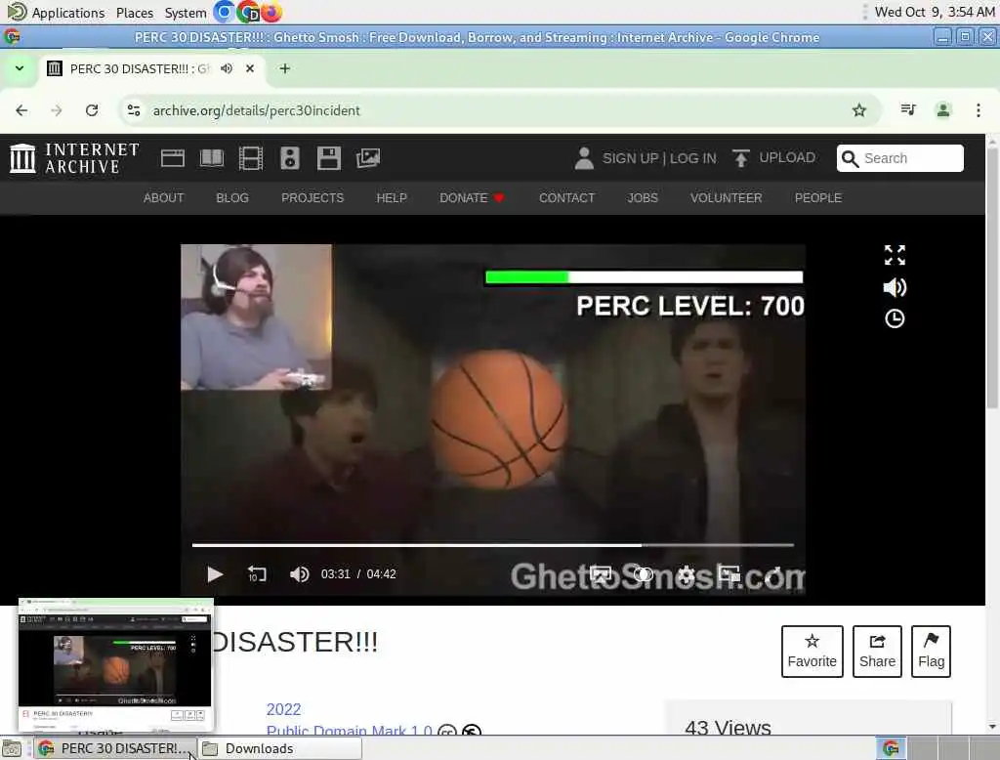View site information icon in address bar
This screenshot has height=760, width=1000.
tap(133, 110)
